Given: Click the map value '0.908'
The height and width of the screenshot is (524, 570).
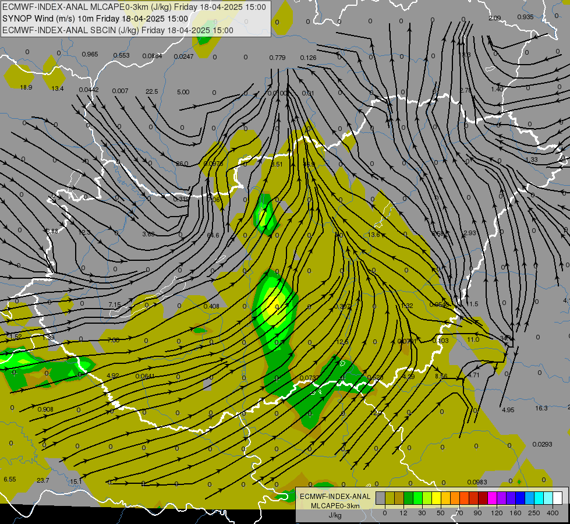Looking at the screenshot, I should 45,409.
